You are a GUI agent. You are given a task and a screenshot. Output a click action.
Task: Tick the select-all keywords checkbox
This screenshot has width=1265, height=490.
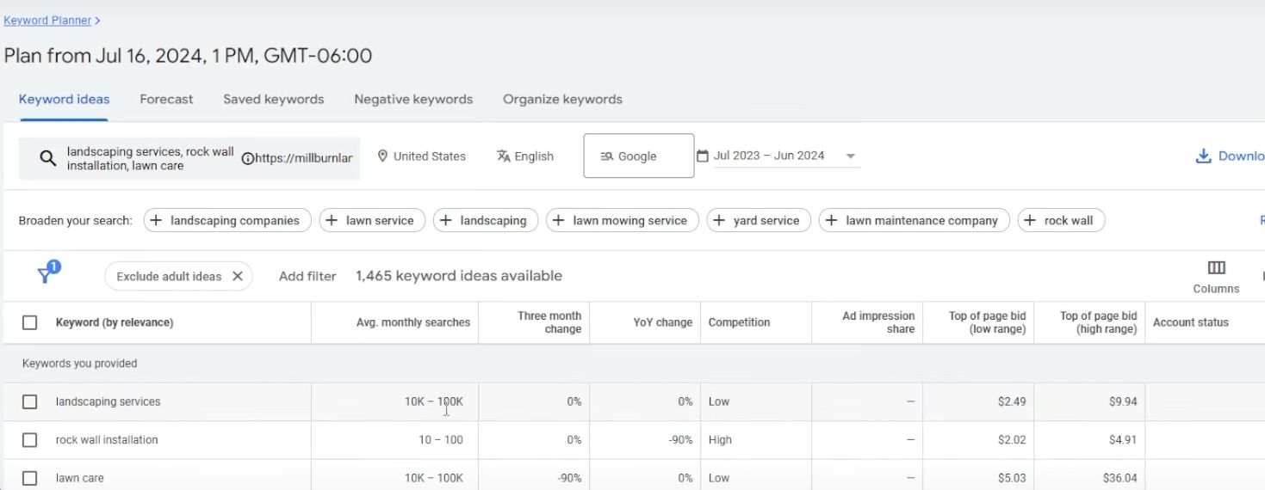pyautogui.click(x=29, y=322)
